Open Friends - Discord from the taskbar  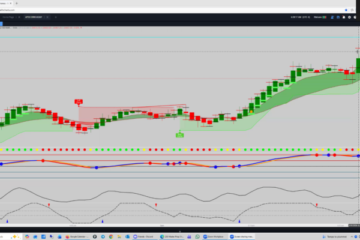pyautogui.click(x=144, y=236)
